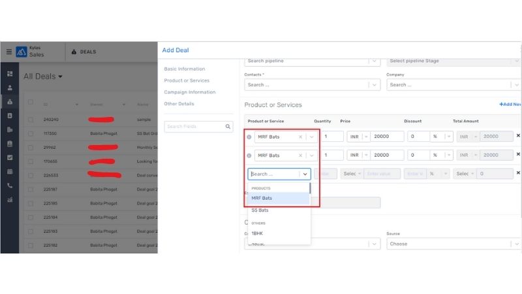This screenshot has width=522, height=294.
Task: Select the 1BHK option under Others
Action: 257,233
